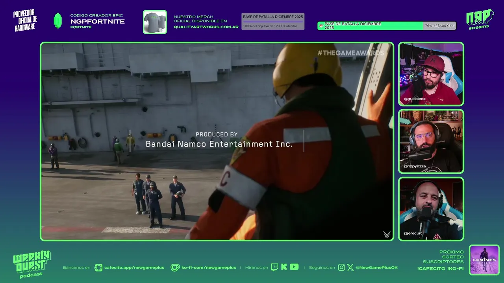Click the green Epic creator code gem icon
The image size is (504, 283).
58,20
